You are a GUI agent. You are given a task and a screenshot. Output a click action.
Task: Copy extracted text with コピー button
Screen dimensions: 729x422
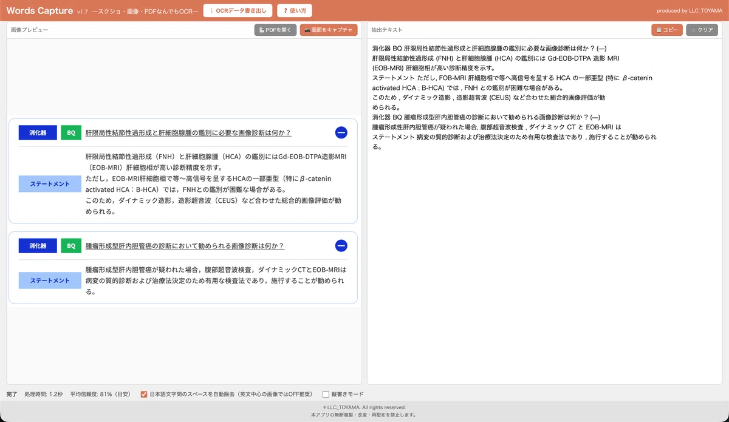point(667,30)
